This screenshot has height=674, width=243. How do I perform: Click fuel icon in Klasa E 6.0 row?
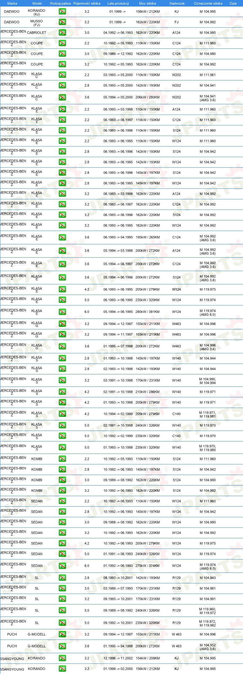coord(62,312)
